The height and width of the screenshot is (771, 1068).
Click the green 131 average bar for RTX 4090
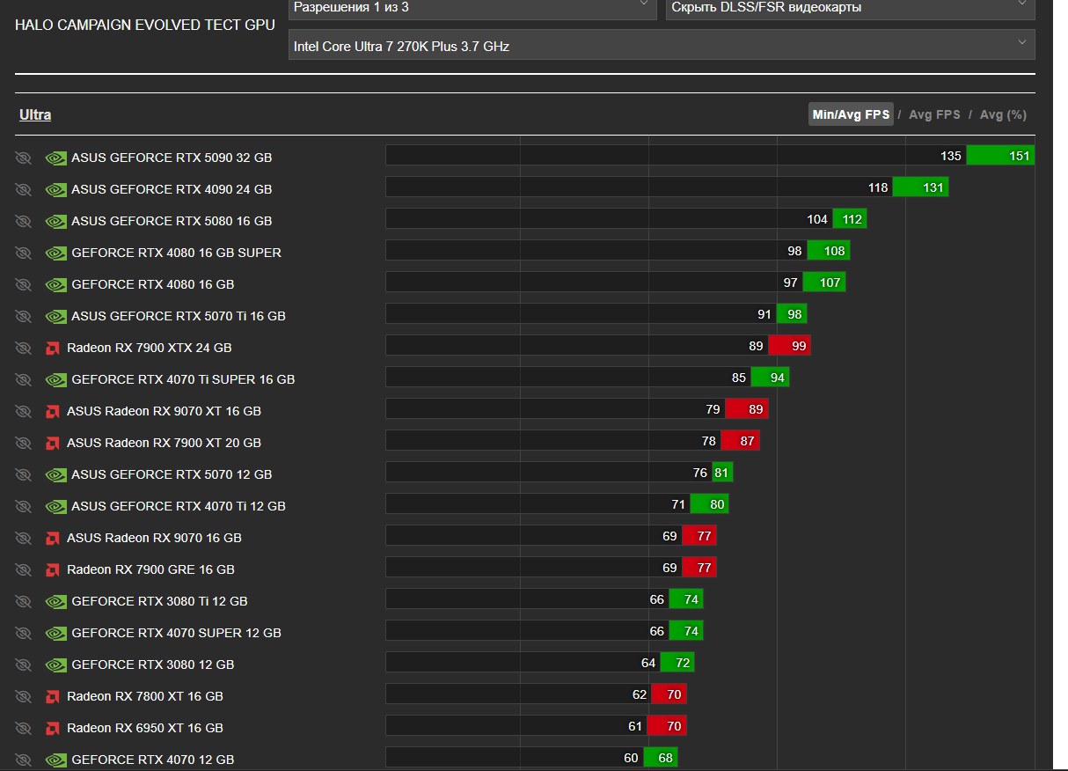[x=920, y=187]
